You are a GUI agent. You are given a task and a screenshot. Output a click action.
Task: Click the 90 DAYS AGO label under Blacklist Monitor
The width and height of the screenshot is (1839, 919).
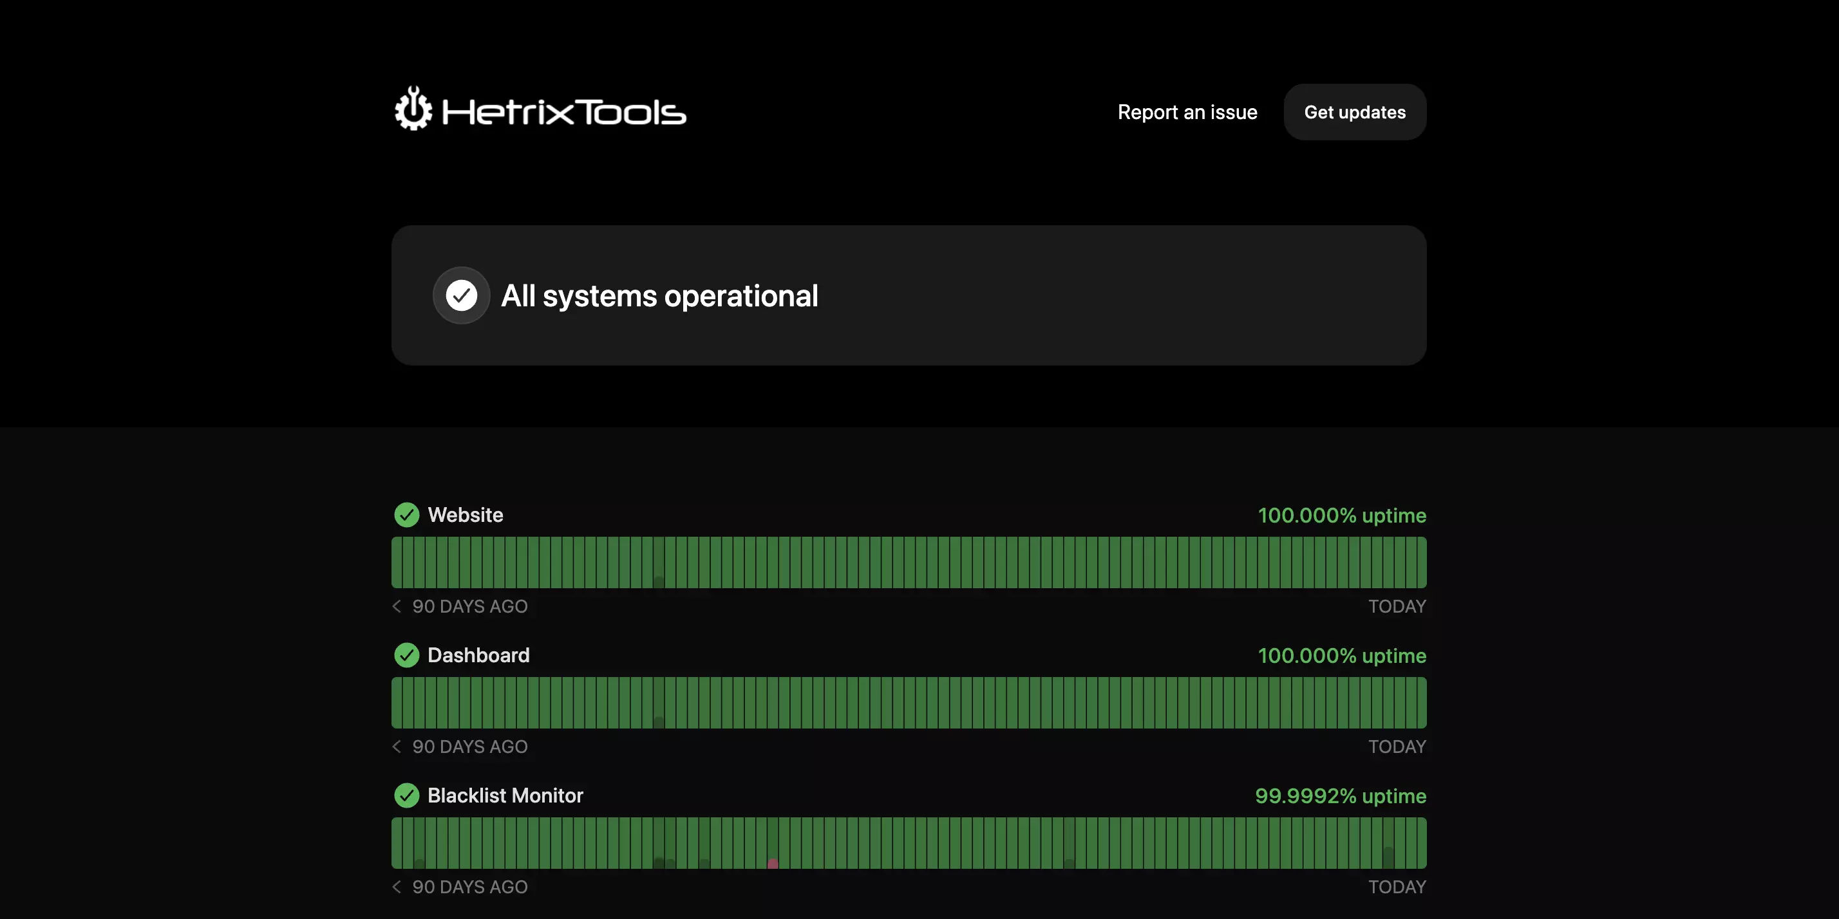470,887
